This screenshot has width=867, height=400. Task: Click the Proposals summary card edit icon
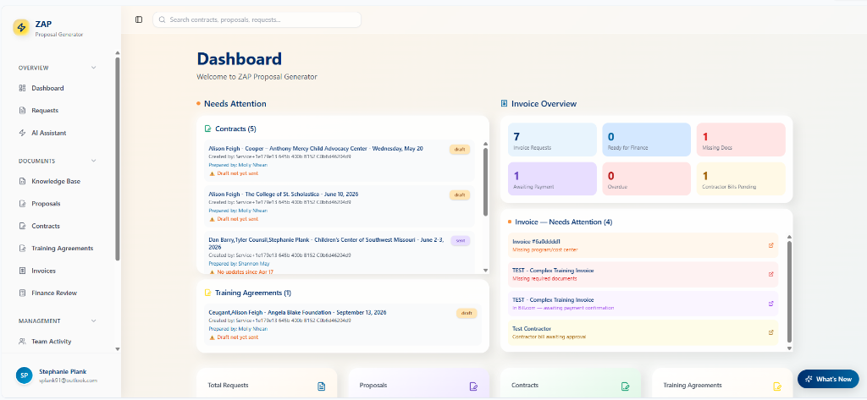point(473,386)
